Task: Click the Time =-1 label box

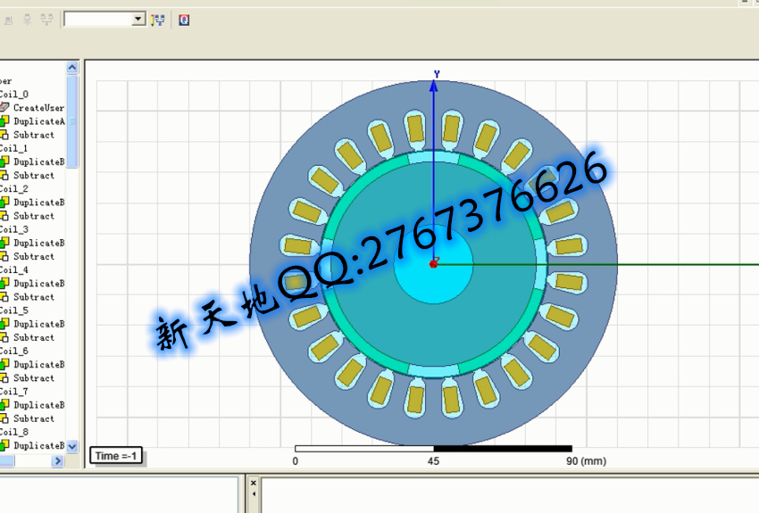Action: (116, 456)
